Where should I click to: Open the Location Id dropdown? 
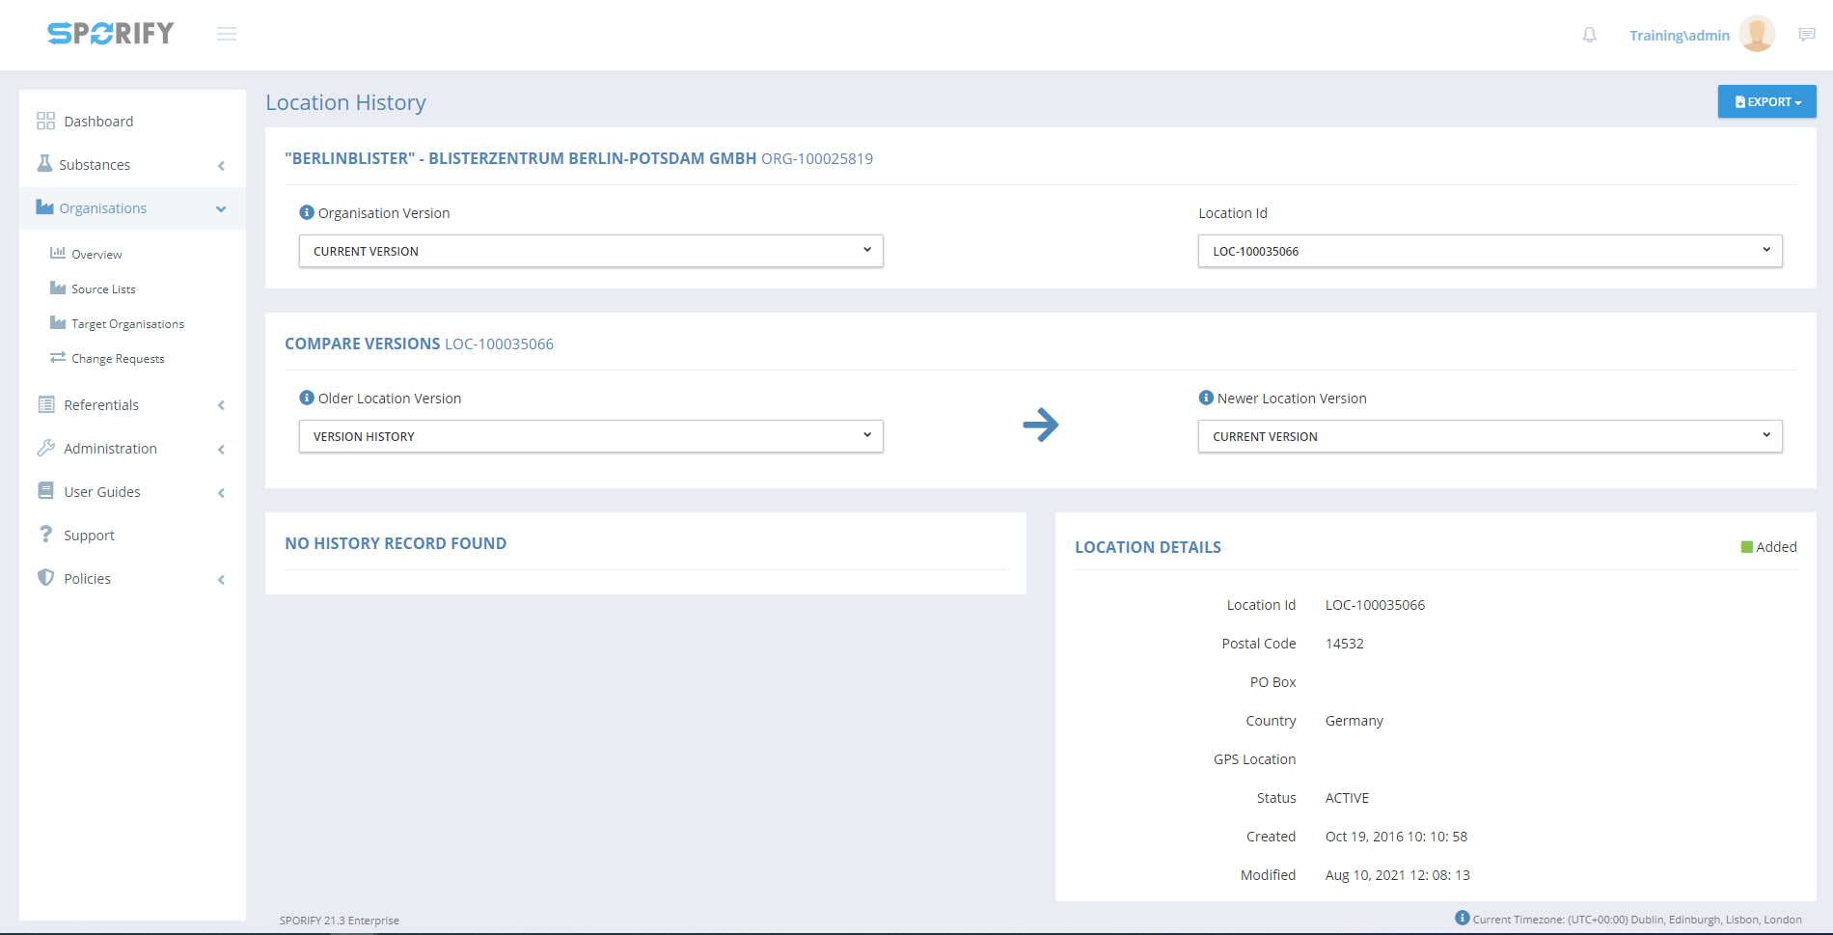[x=1490, y=251]
